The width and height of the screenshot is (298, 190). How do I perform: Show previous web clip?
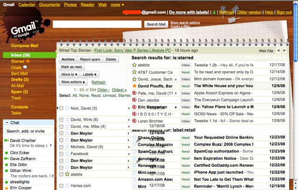pyautogui.click(x=278, y=51)
